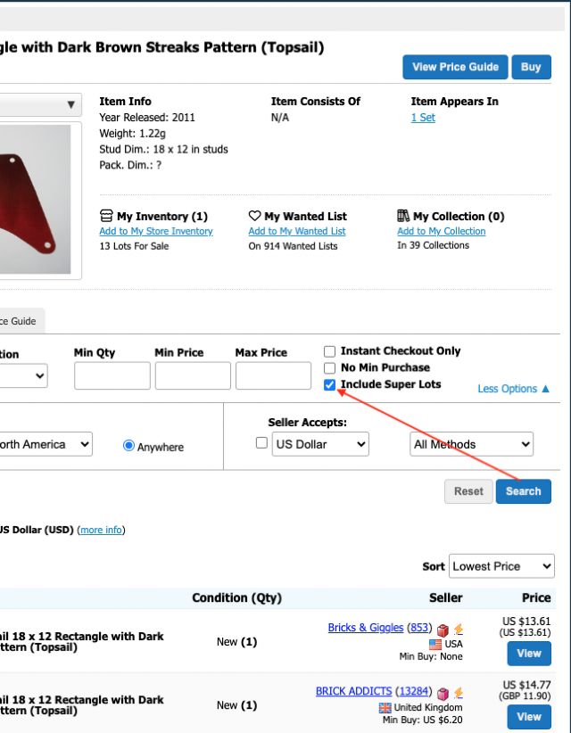This screenshot has height=733, width=571.
Task: Uncheck Include Super Lots
Action: point(330,384)
